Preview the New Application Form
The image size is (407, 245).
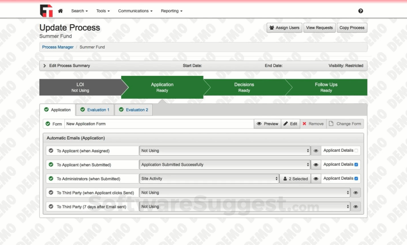pyautogui.click(x=268, y=124)
